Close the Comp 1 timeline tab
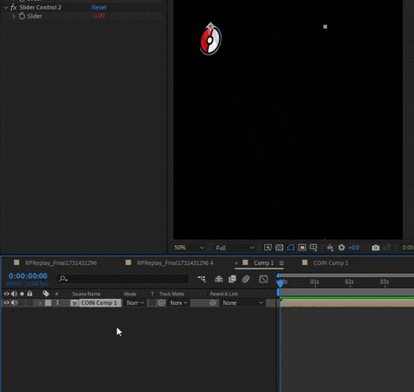The height and width of the screenshot is (392, 414). pos(236,263)
